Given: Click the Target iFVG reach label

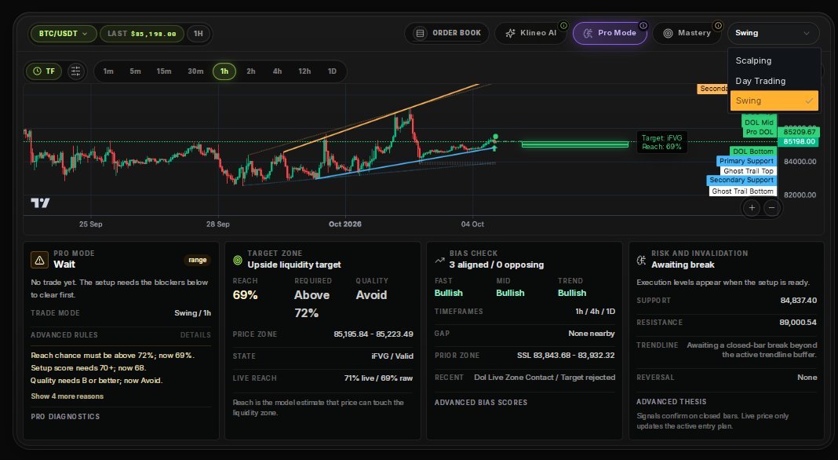Looking at the screenshot, I should (x=661, y=142).
